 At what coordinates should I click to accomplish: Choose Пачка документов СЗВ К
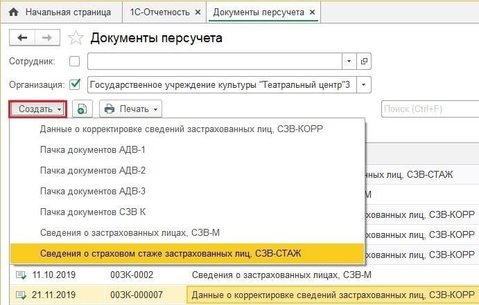click(187, 212)
